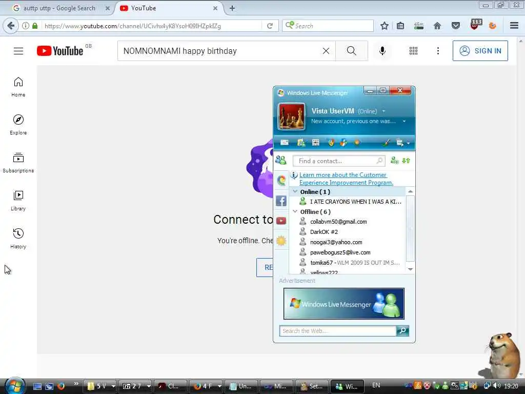Screen dimensions: 525x394
Task: Open Explore in YouTube sidebar
Action: 18,125
